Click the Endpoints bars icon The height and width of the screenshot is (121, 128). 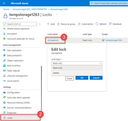(x=4, y=113)
